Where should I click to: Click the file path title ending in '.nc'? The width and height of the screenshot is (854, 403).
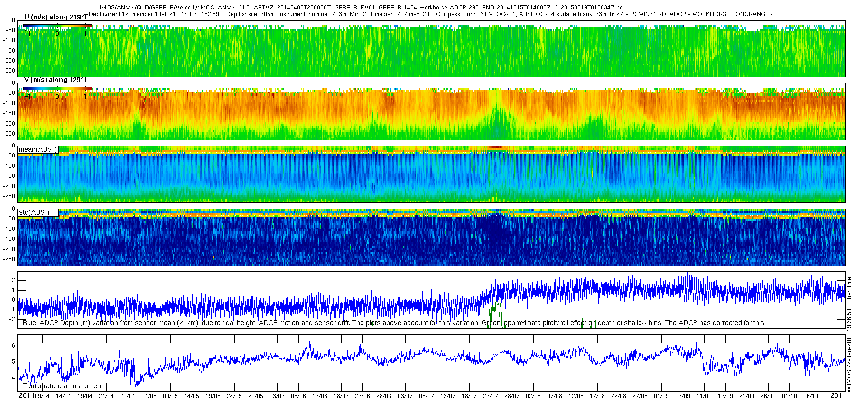[361, 8]
